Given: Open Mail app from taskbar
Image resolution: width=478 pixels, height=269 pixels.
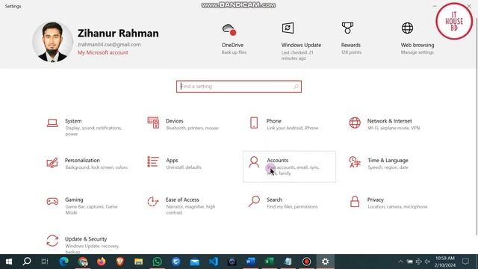Looking at the screenshot, I should point(194,262).
